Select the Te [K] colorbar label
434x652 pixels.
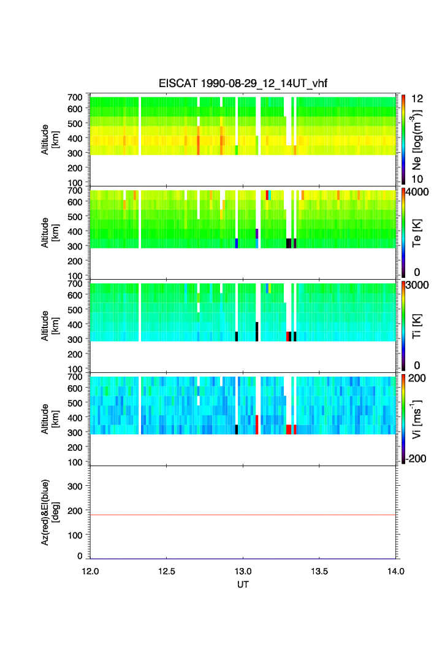point(417,233)
